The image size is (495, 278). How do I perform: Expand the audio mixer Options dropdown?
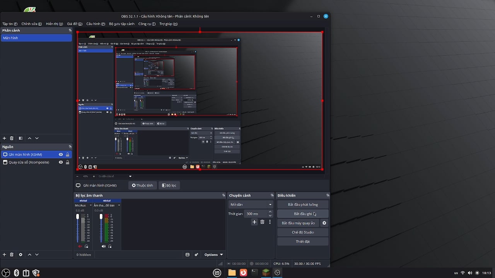213,255
